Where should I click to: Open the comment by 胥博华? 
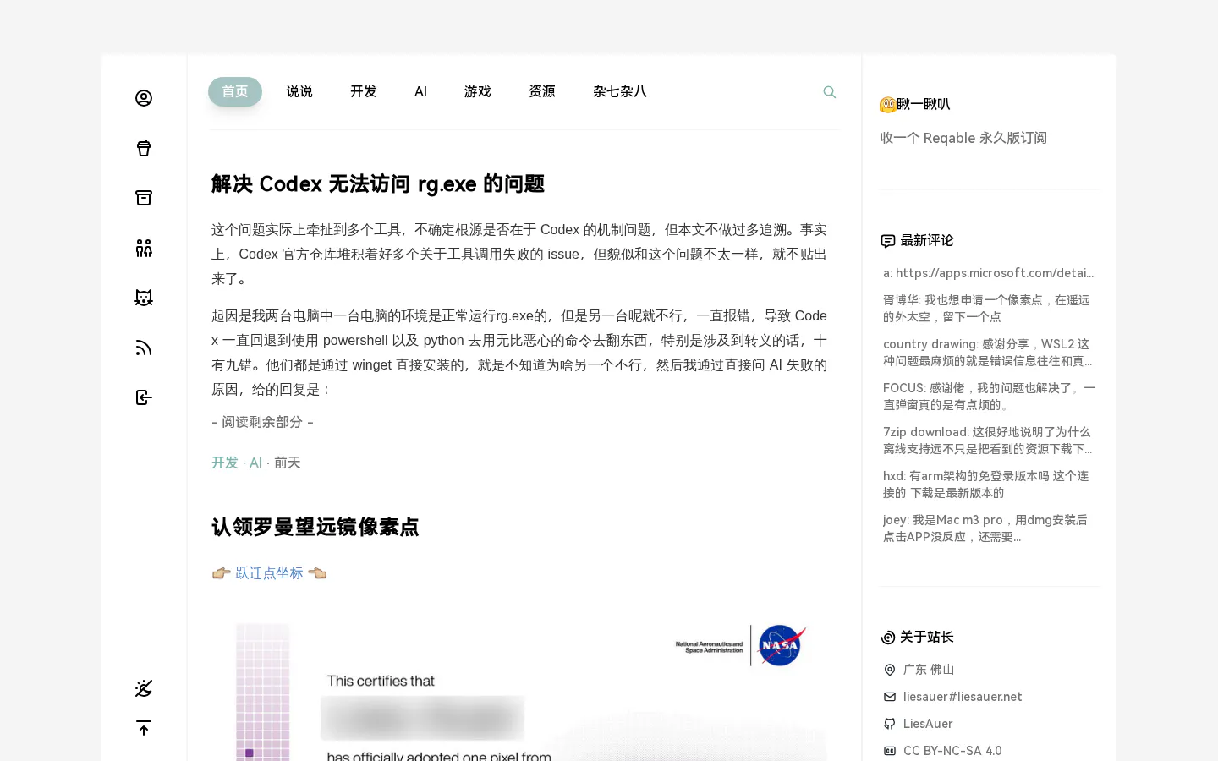click(x=990, y=309)
